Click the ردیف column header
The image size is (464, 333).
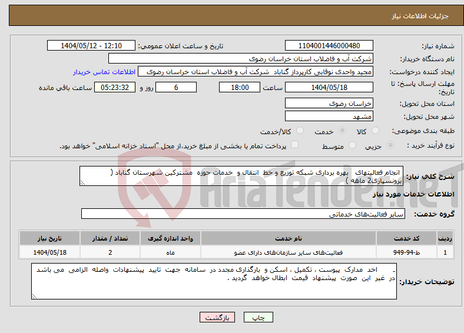(445, 238)
